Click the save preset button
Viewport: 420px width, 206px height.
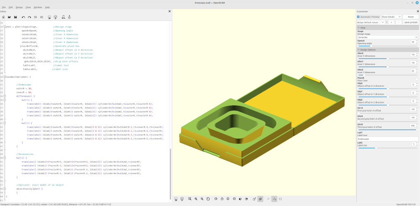(x=411, y=22)
